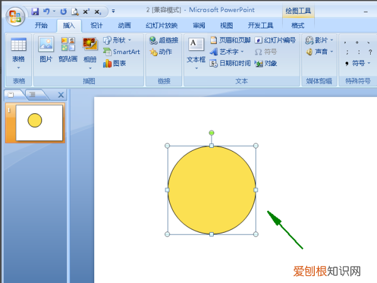Apply subscript from quick access toolbar
377x283 pixels.
pyautogui.click(x=98, y=11)
